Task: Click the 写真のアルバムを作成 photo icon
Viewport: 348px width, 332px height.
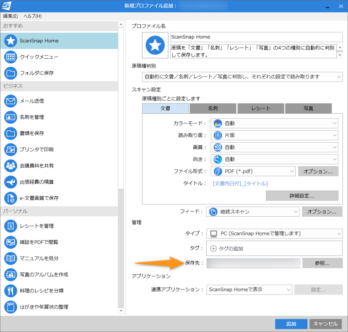Action: pyautogui.click(x=11, y=275)
